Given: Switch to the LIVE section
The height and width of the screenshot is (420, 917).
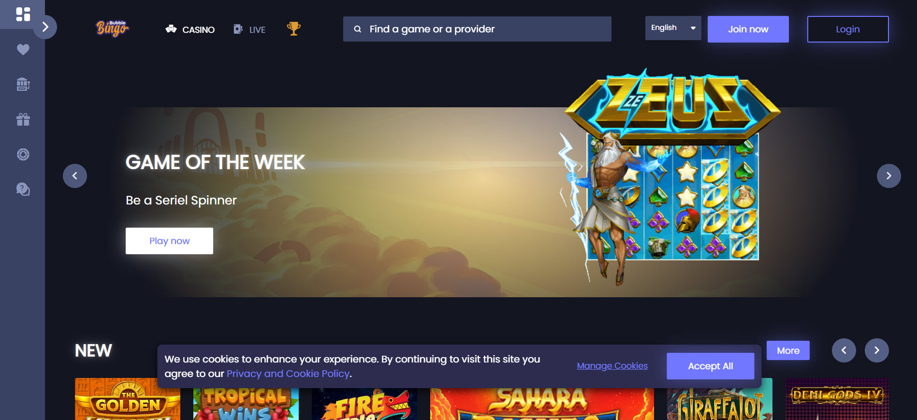Looking at the screenshot, I should (x=249, y=29).
